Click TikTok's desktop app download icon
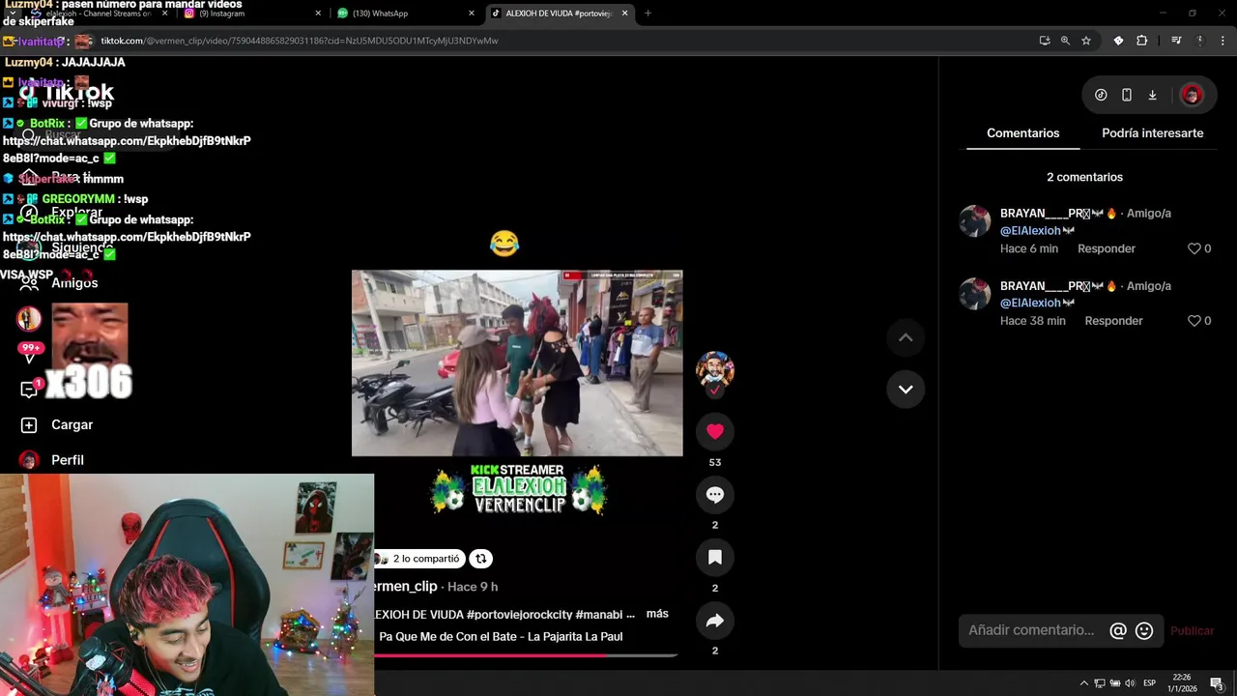The height and width of the screenshot is (696, 1237). pos(1152,95)
